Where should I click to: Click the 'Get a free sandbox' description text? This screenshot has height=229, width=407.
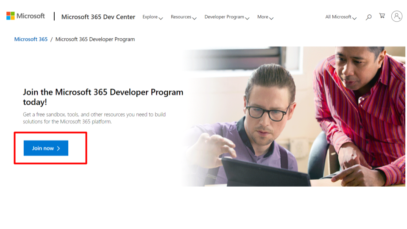click(94, 118)
